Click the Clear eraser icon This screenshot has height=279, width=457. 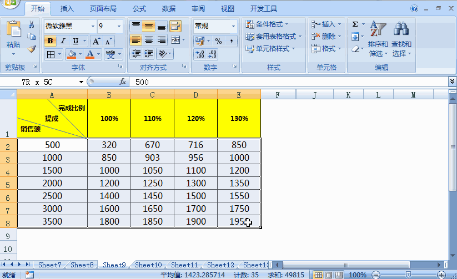[x=355, y=49]
